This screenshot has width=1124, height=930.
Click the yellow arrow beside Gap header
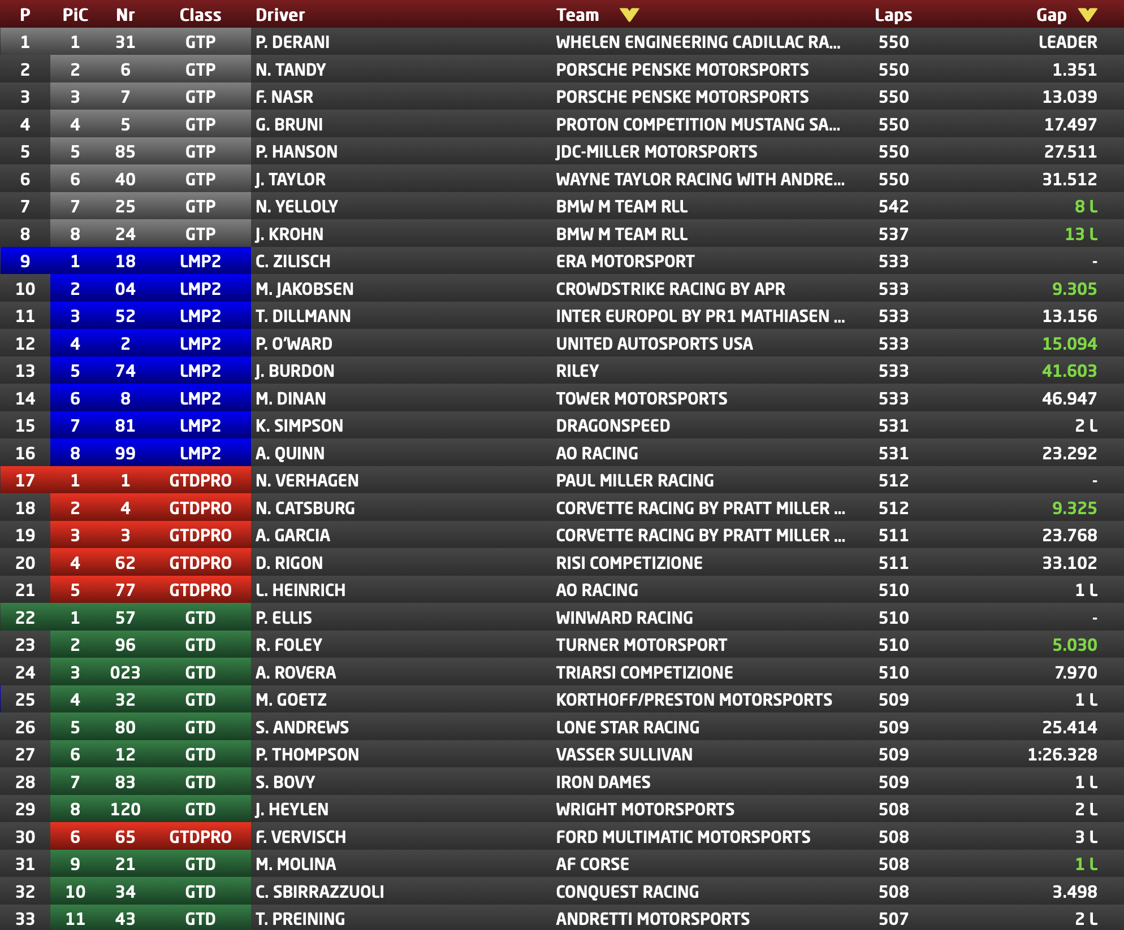click(x=1087, y=15)
